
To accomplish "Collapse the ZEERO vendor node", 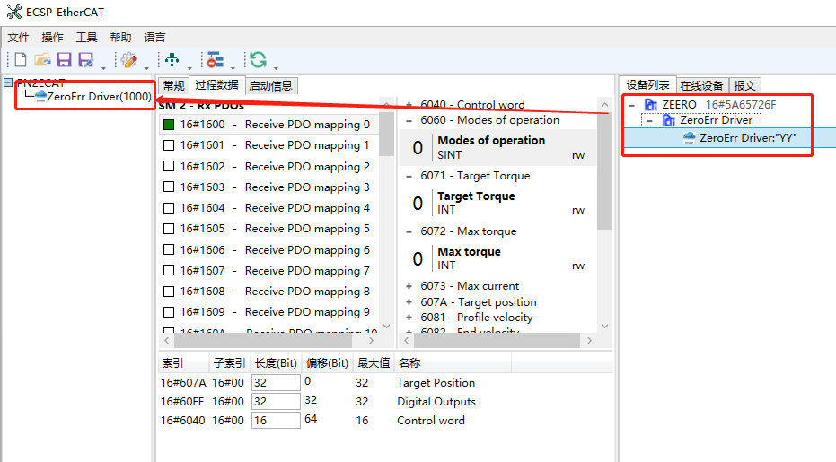I will [x=632, y=106].
